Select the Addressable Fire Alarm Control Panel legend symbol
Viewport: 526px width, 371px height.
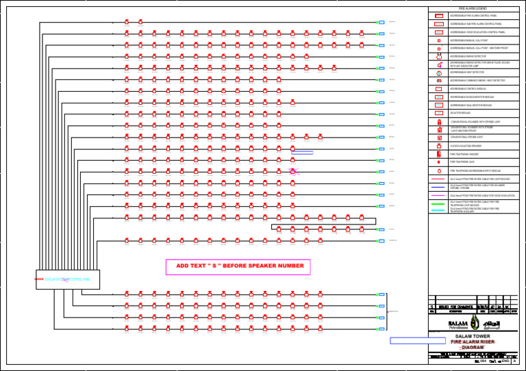[439, 16]
